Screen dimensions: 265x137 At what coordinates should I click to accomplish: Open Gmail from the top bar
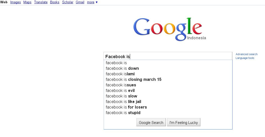[x=80, y=2]
